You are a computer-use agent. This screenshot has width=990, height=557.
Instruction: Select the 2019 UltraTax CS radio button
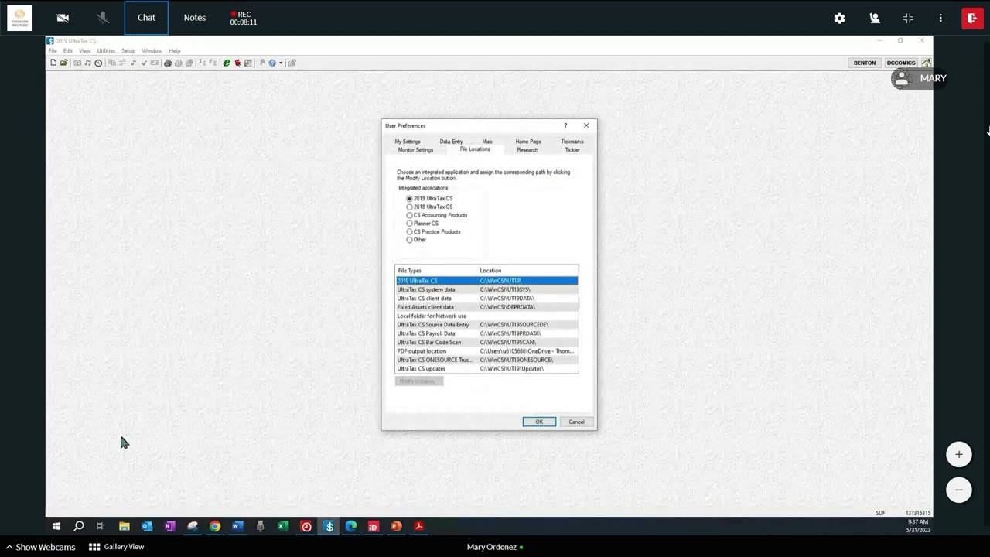pos(410,199)
